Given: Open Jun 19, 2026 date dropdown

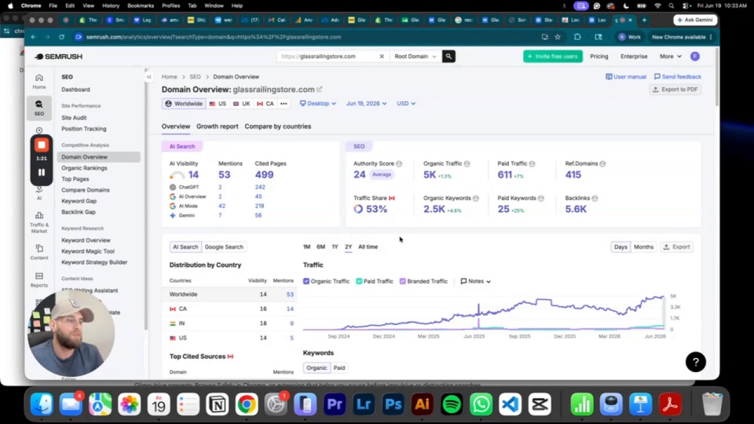Looking at the screenshot, I should pyautogui.click(x=367, y=104).
